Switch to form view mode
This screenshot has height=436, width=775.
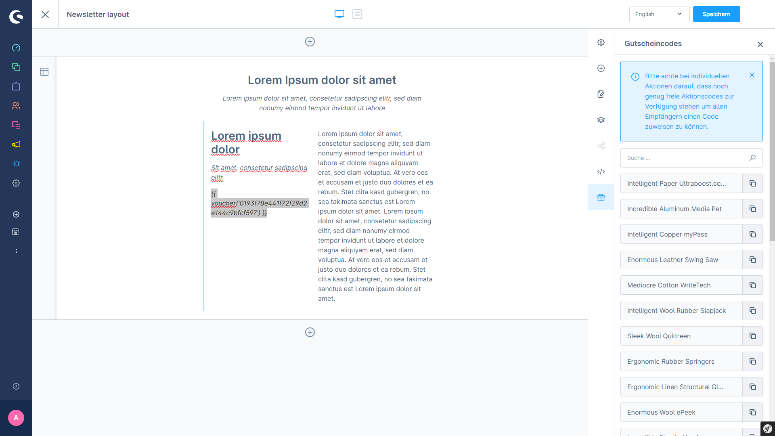[x=357, y=14]
